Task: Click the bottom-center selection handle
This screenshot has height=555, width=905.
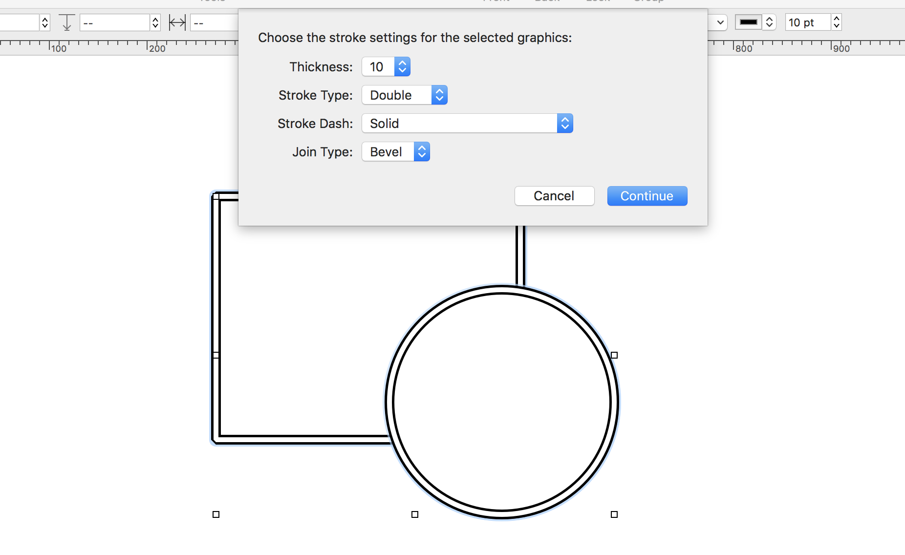Action: pyautogui.click(x=415, y=514)
